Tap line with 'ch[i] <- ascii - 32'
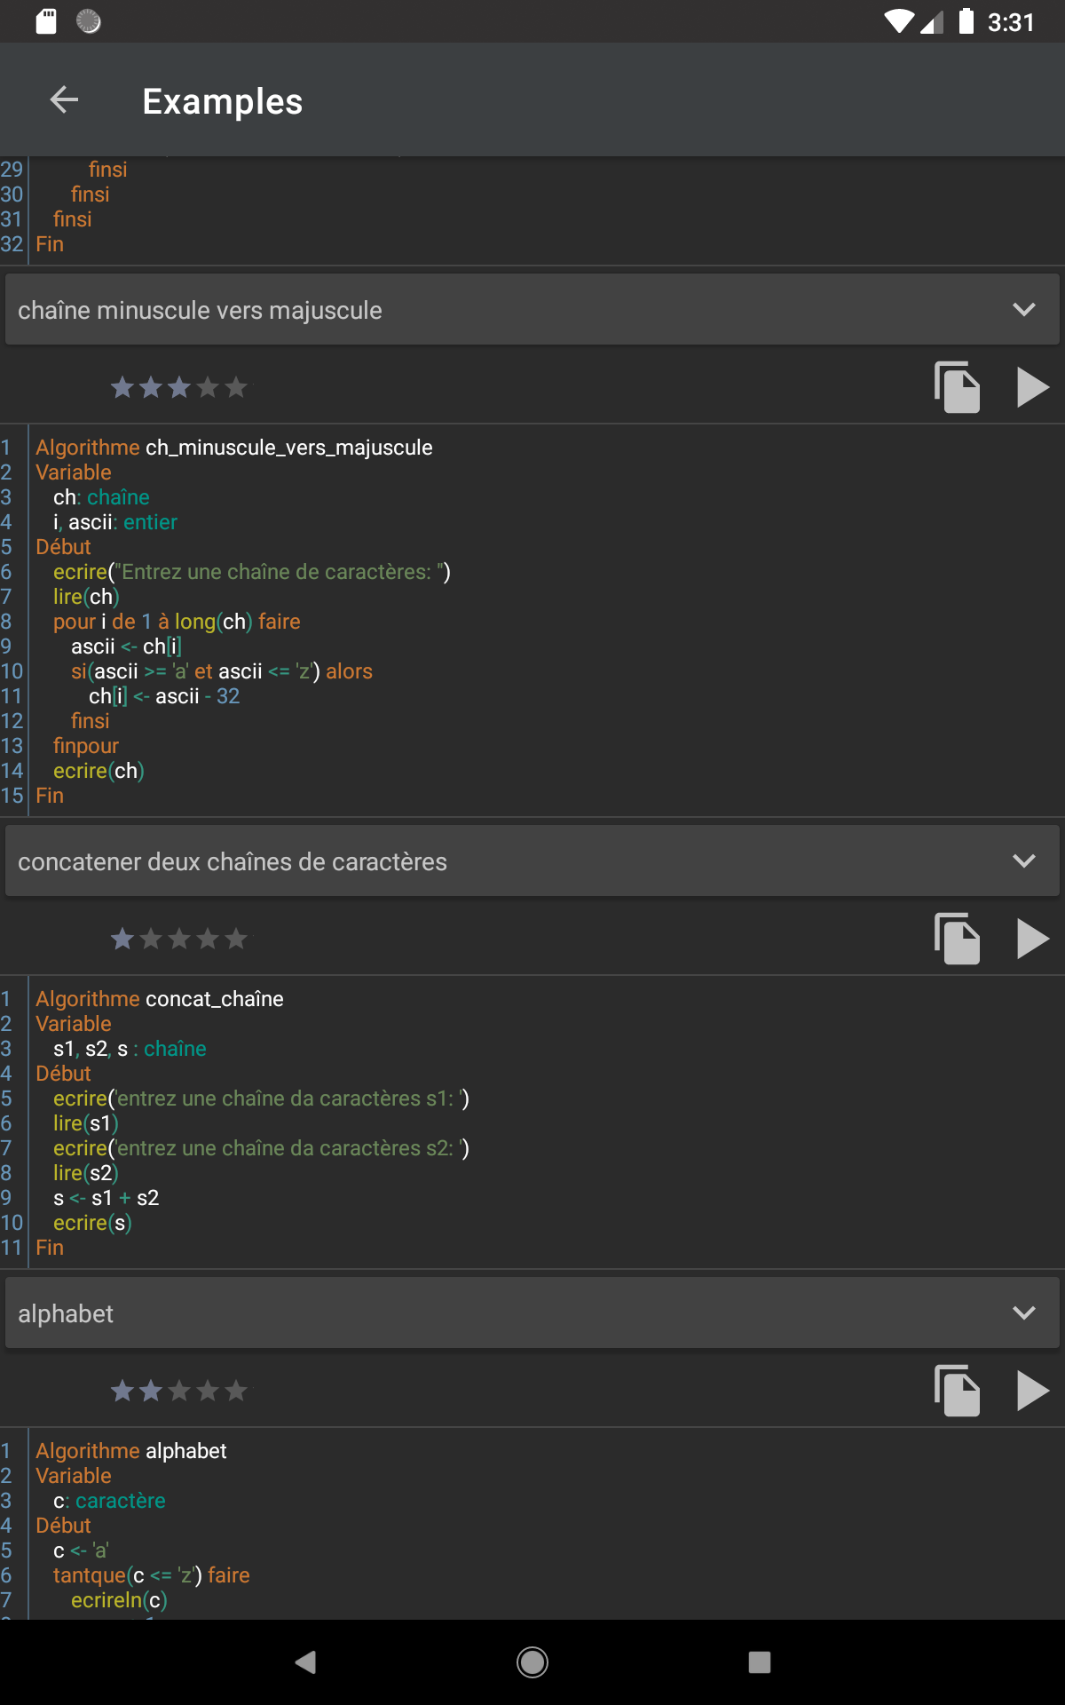Viewport: 1065px width, 1705px height. pos(164,696)
